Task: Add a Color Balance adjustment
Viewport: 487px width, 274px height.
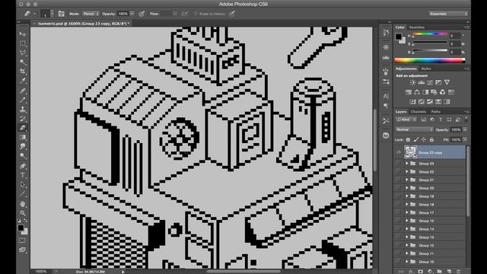Action: [x=417, y=92]
